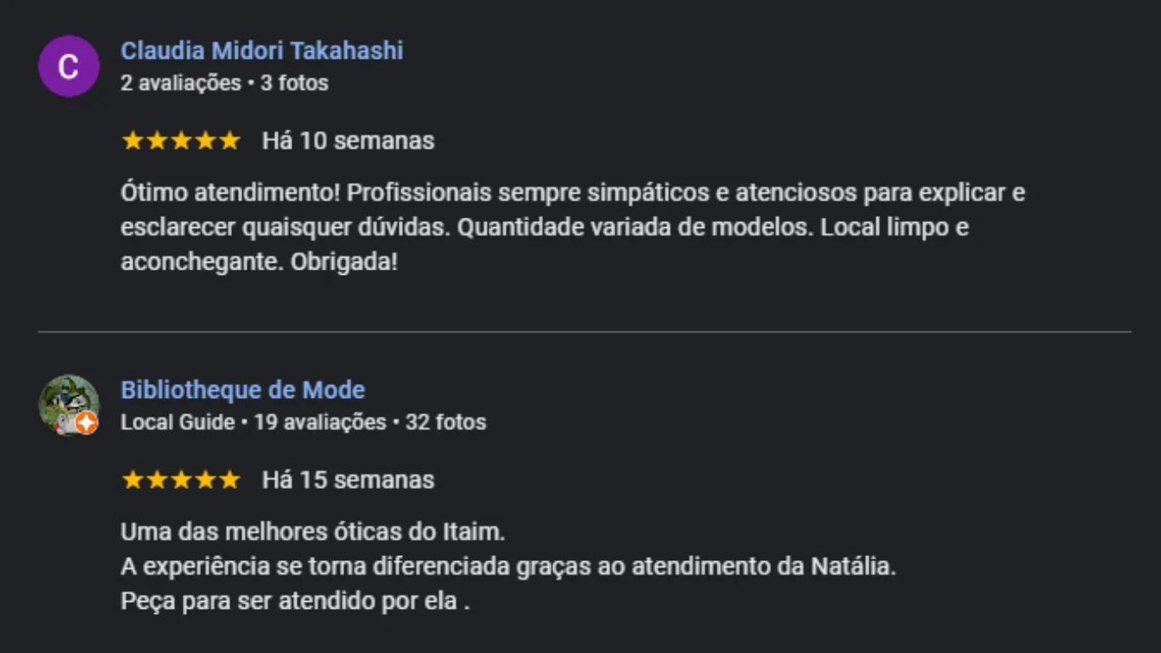This screenshot has width=1161, height=653.
Task: Click the "Há 15 semanas" timestamp
Action: (x=348, y=480)
